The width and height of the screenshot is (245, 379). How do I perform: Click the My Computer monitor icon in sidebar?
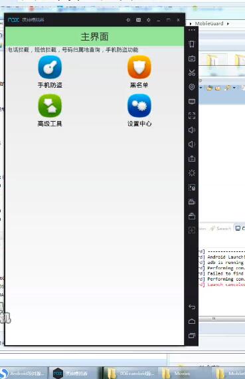[192, 101]
